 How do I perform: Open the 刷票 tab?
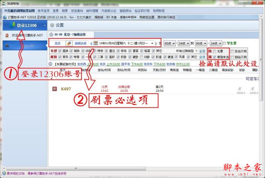(x=65, y=11)
